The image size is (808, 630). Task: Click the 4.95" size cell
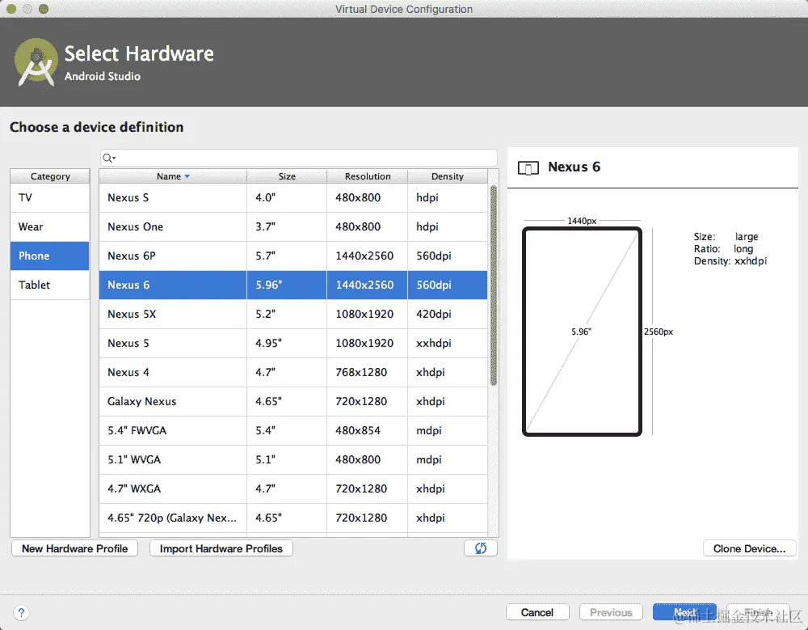pyautogui.click(x=287, y=343)
